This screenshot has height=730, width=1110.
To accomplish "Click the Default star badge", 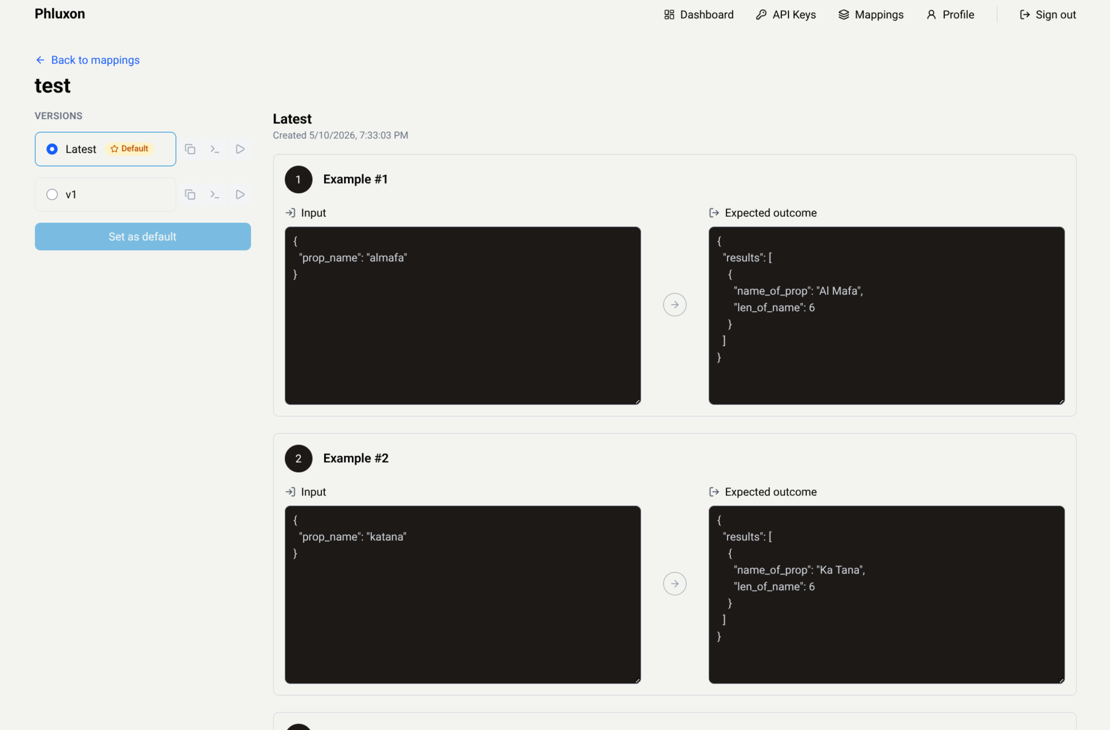I will (x=130, y=149).
